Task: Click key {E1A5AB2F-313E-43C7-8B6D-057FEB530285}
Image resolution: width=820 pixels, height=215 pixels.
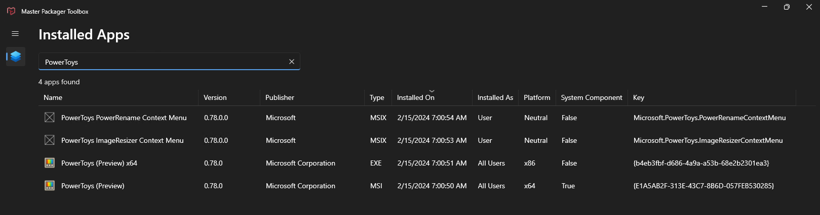Action: (704, 186)
